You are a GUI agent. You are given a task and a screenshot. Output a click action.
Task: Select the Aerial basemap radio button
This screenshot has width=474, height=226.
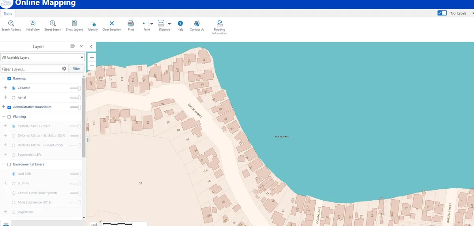pos(14,97)
